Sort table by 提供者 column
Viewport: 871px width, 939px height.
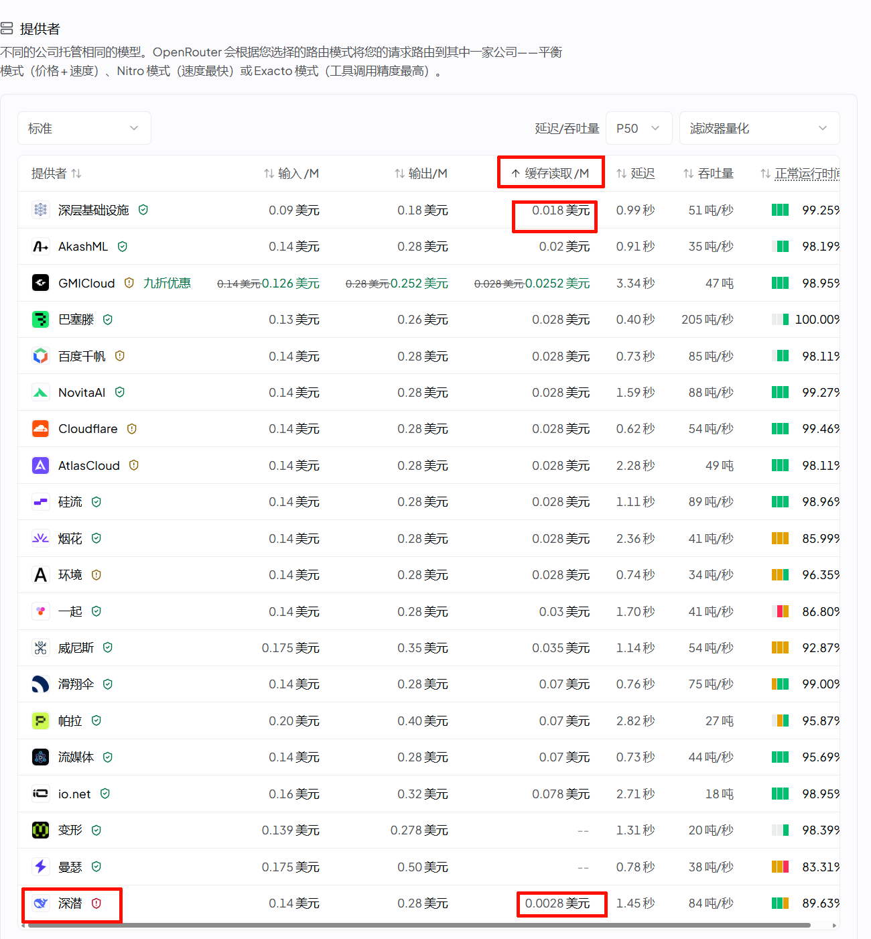point(56,174)
